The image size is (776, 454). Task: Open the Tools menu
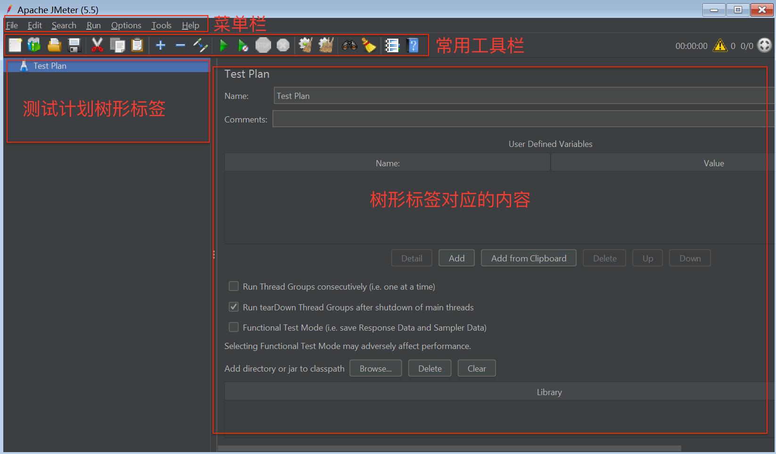[161, 25]
